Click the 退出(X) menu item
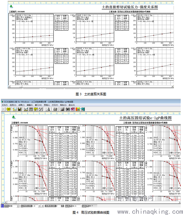Viewport: 183px width, 215px height. 72,105
